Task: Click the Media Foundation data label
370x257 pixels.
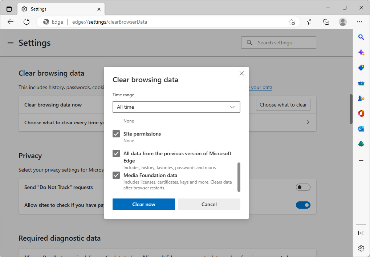Action: [150, 175]
